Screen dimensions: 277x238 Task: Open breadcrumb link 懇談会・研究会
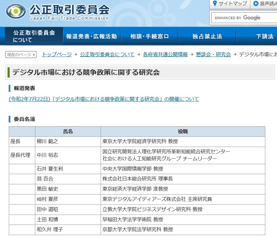point(213,54)
